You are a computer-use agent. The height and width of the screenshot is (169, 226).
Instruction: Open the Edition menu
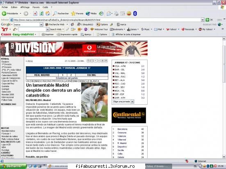(14, 7)
